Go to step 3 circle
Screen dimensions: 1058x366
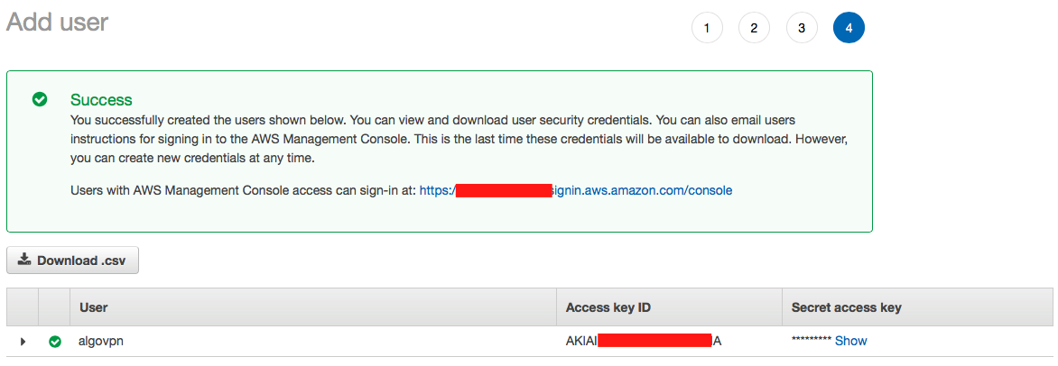click(802, 28)
